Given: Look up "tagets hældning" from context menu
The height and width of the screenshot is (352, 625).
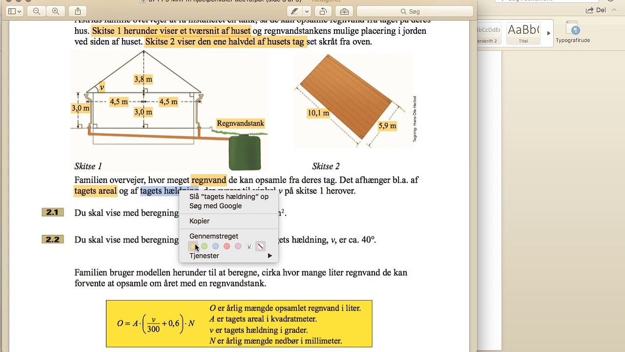Looking at the screenshot, I should 229,197.
